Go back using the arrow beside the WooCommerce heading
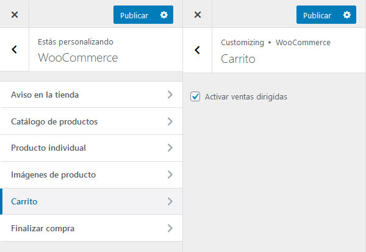Image resolution: width=366 pixels, height=252 pixels. (15, 50)
